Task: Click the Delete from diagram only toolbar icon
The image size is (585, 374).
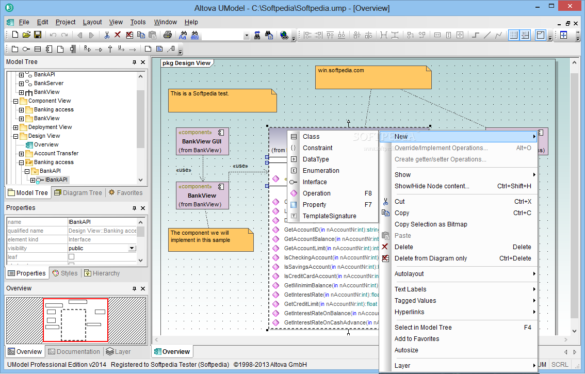Action: (x=129, y=35)
